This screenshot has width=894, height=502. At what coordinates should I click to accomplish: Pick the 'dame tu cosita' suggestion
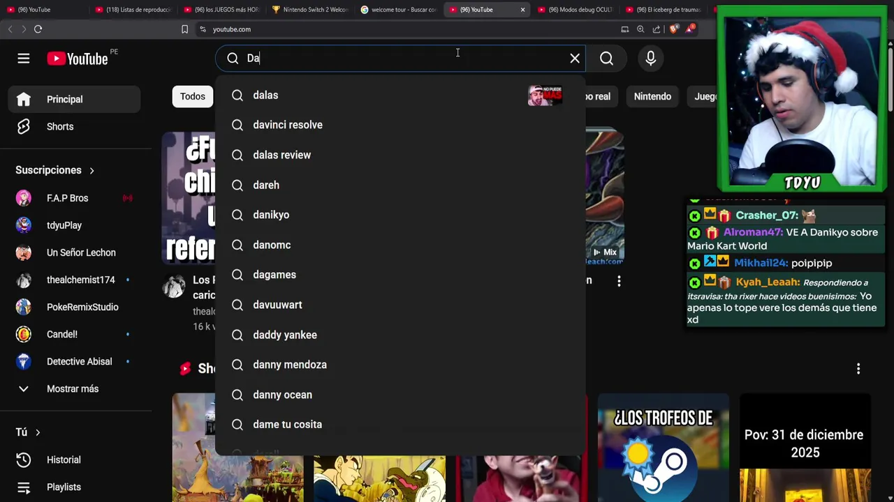400,425
